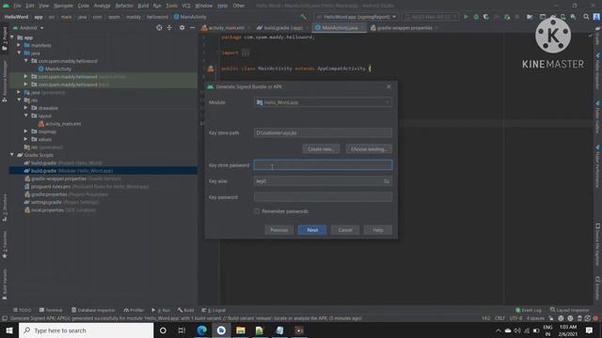Open the Module dropdown in dialog

tap(323, 102)
